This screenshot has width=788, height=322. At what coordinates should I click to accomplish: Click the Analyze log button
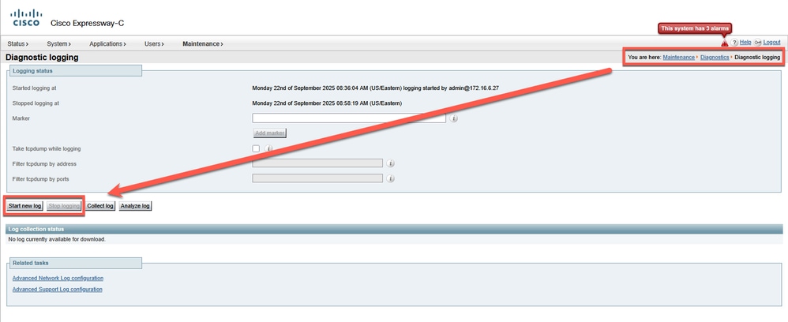coord(135,206)
